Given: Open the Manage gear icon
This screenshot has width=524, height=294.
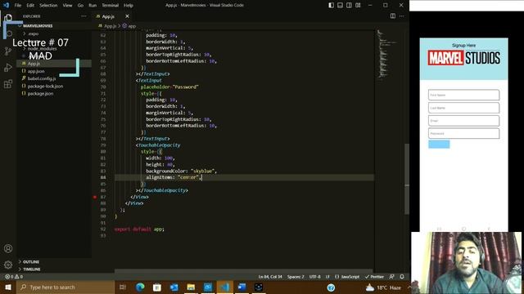Looking at the screenshot, I should (x=8, y=265).
